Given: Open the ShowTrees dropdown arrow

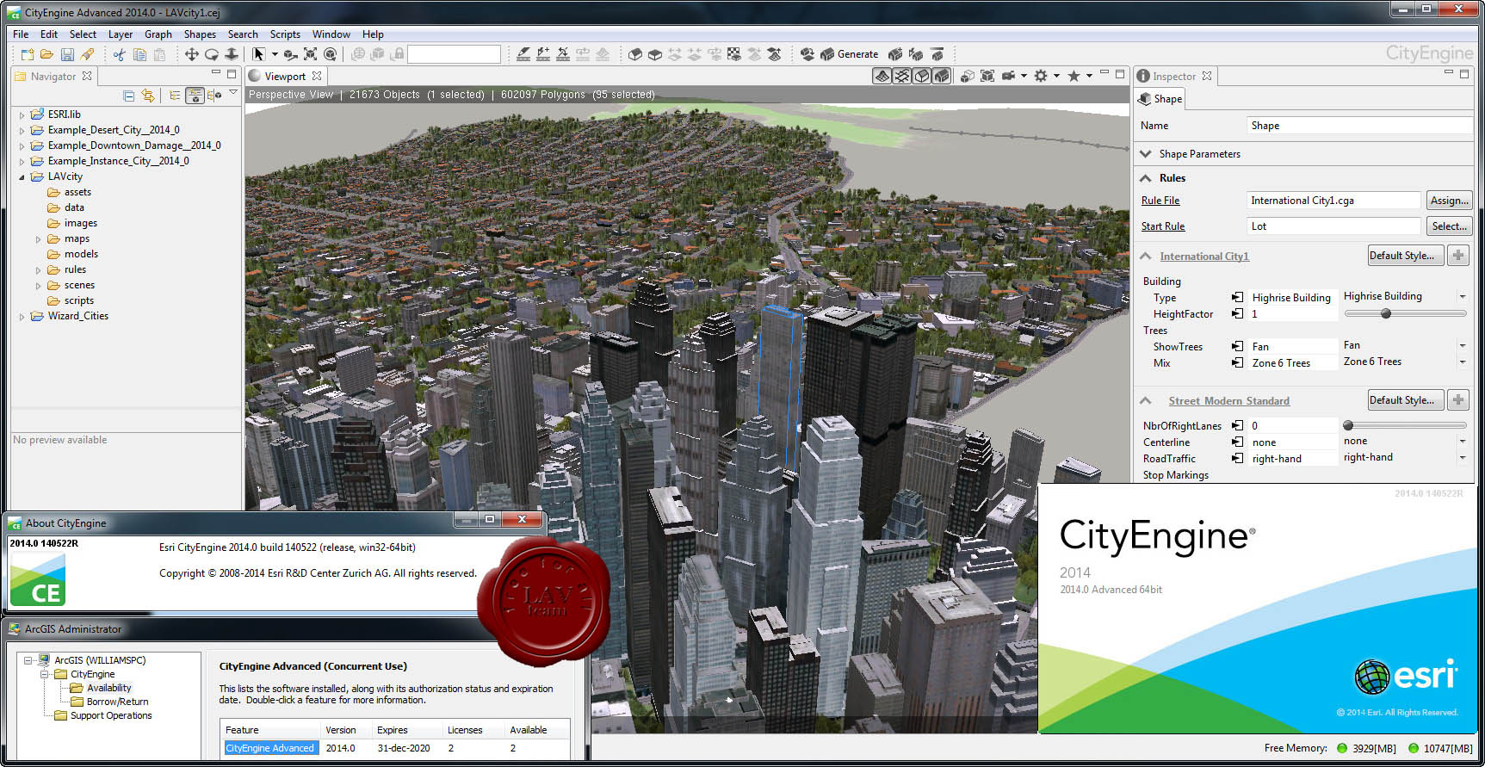Looking at the screenshot, I should [1462, 345].
